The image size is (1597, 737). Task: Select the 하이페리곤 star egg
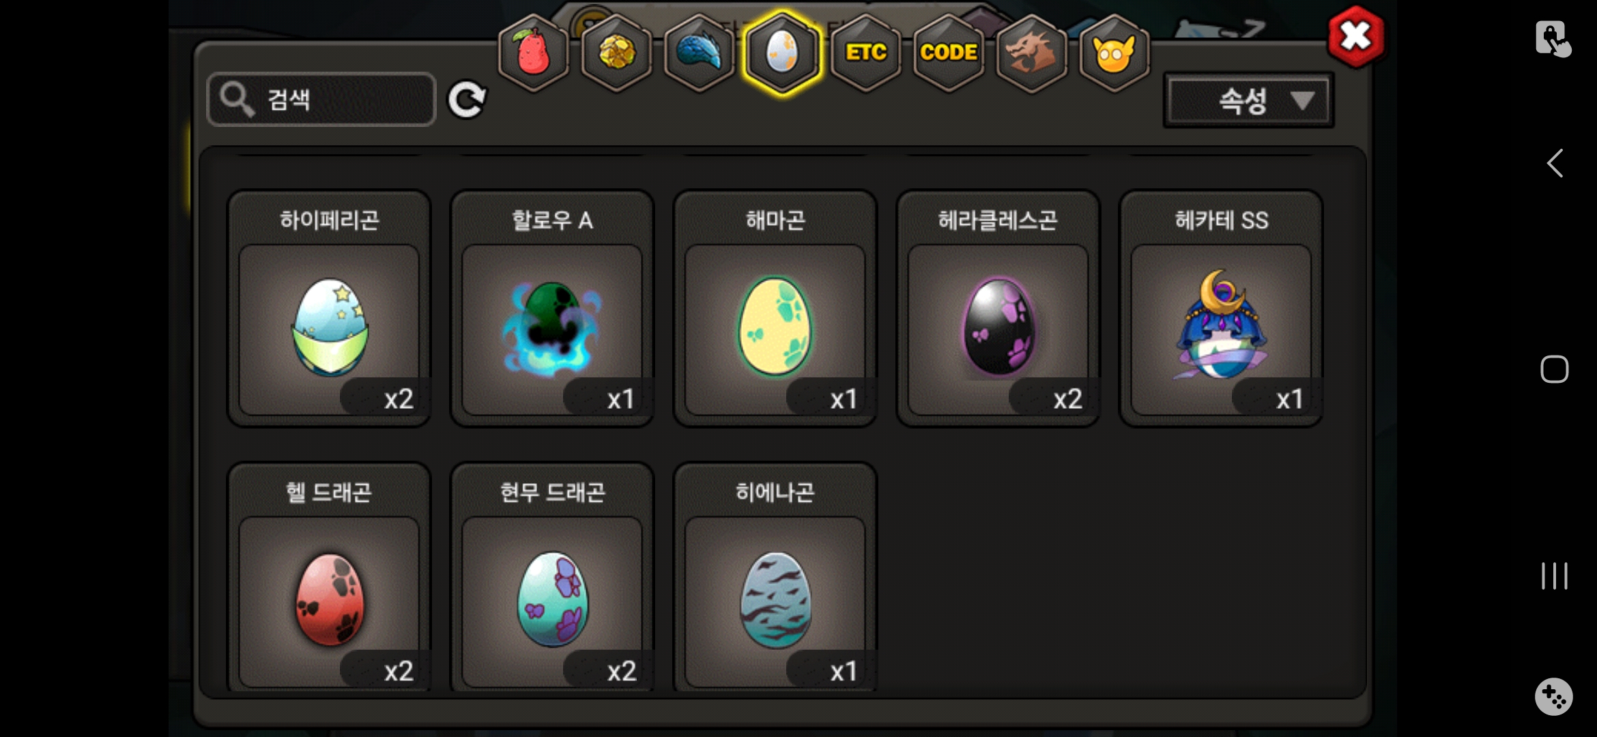click(329, 308)
